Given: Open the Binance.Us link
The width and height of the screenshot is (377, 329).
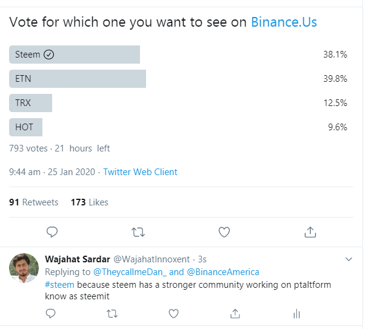Looking at the screenshot, I should point(284,22).
